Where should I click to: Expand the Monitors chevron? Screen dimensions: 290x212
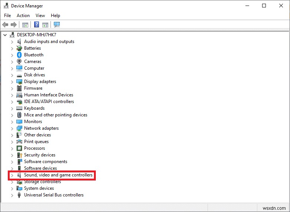pyautogui.click(x=12, y=122)
